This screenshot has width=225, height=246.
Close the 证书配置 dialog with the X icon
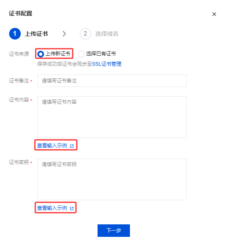tap(214, 14)
